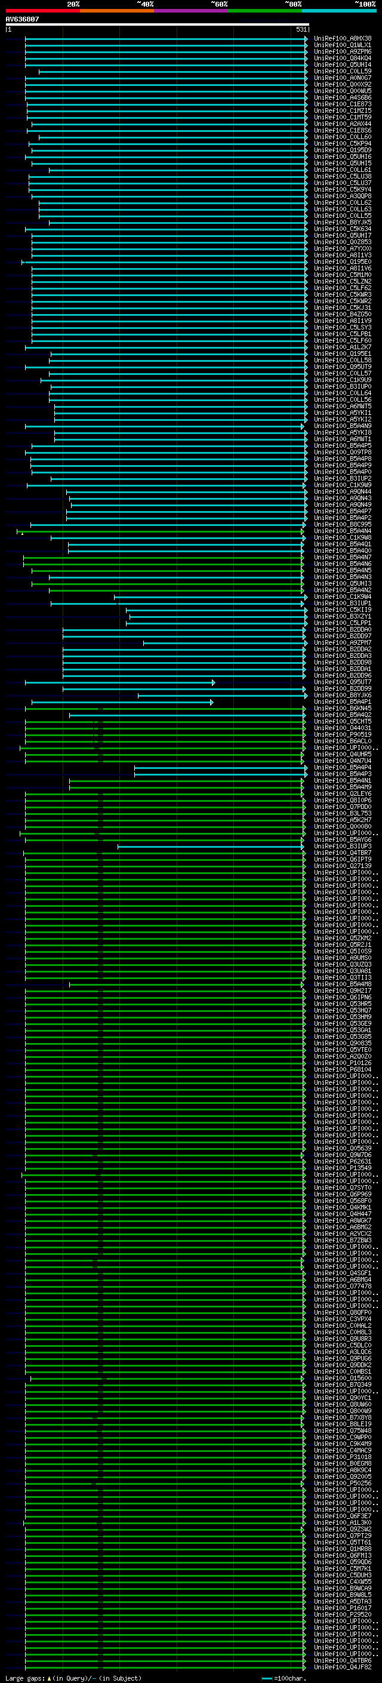The image size is (382, 1683).
Task: Select the UniRef100_Q92005 label
Action: 343,1477
